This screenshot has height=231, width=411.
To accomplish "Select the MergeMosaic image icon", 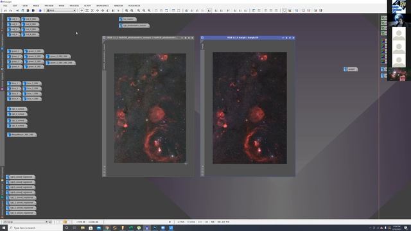I will coord(22,135).
